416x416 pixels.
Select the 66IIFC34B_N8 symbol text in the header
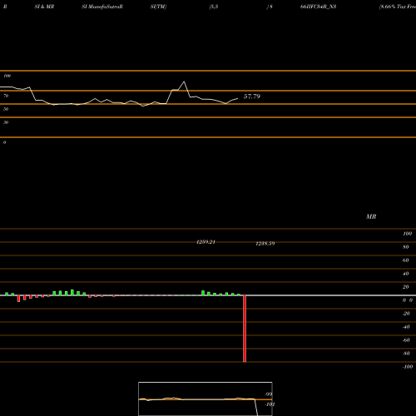318,7
